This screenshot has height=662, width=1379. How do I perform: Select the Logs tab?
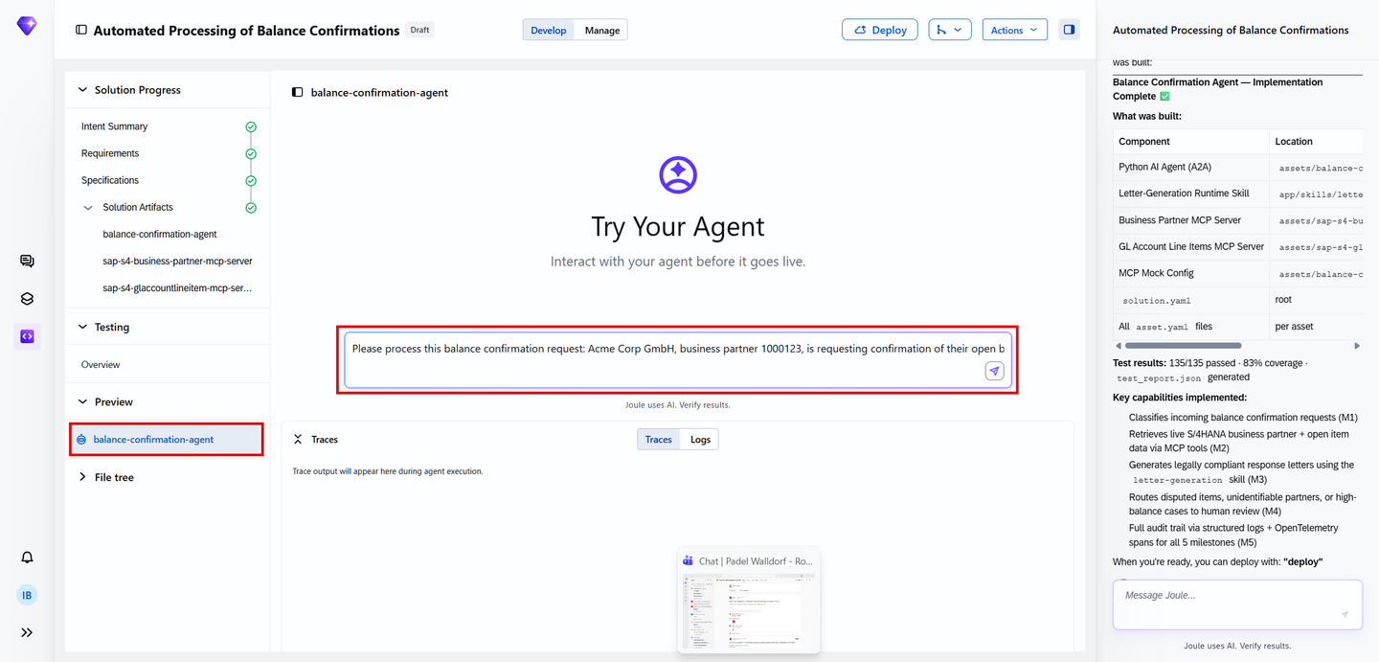(700, 440)
